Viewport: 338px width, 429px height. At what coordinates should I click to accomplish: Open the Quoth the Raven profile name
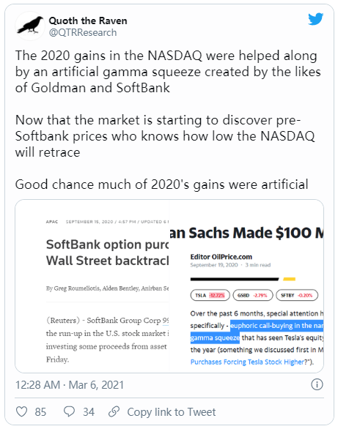[88, 20]
